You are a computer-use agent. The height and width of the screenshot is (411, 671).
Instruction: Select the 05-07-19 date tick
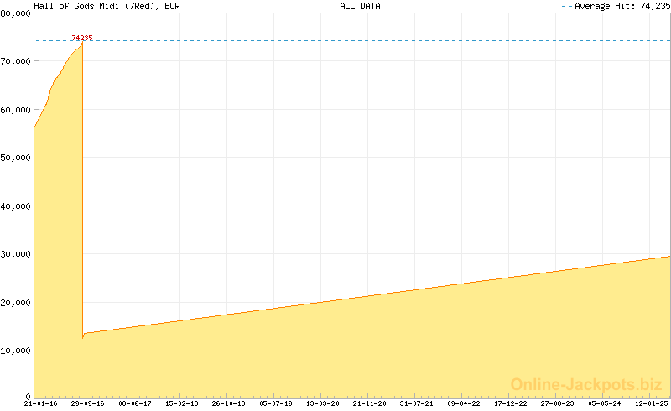coord(276,403)
